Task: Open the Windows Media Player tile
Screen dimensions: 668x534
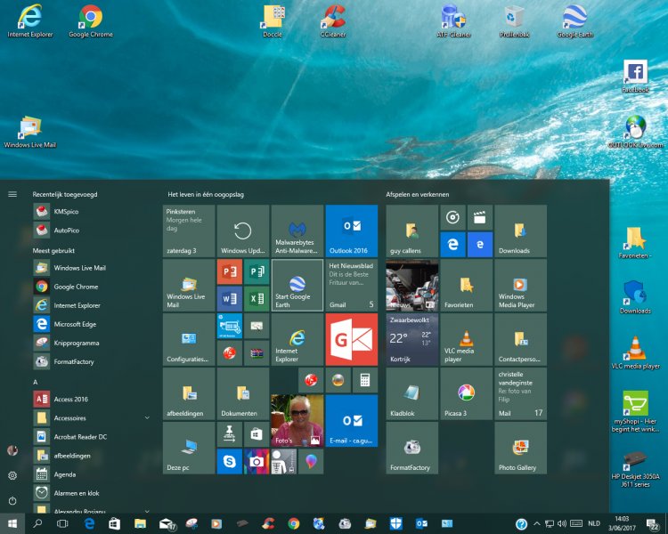Action: [521, 286]
